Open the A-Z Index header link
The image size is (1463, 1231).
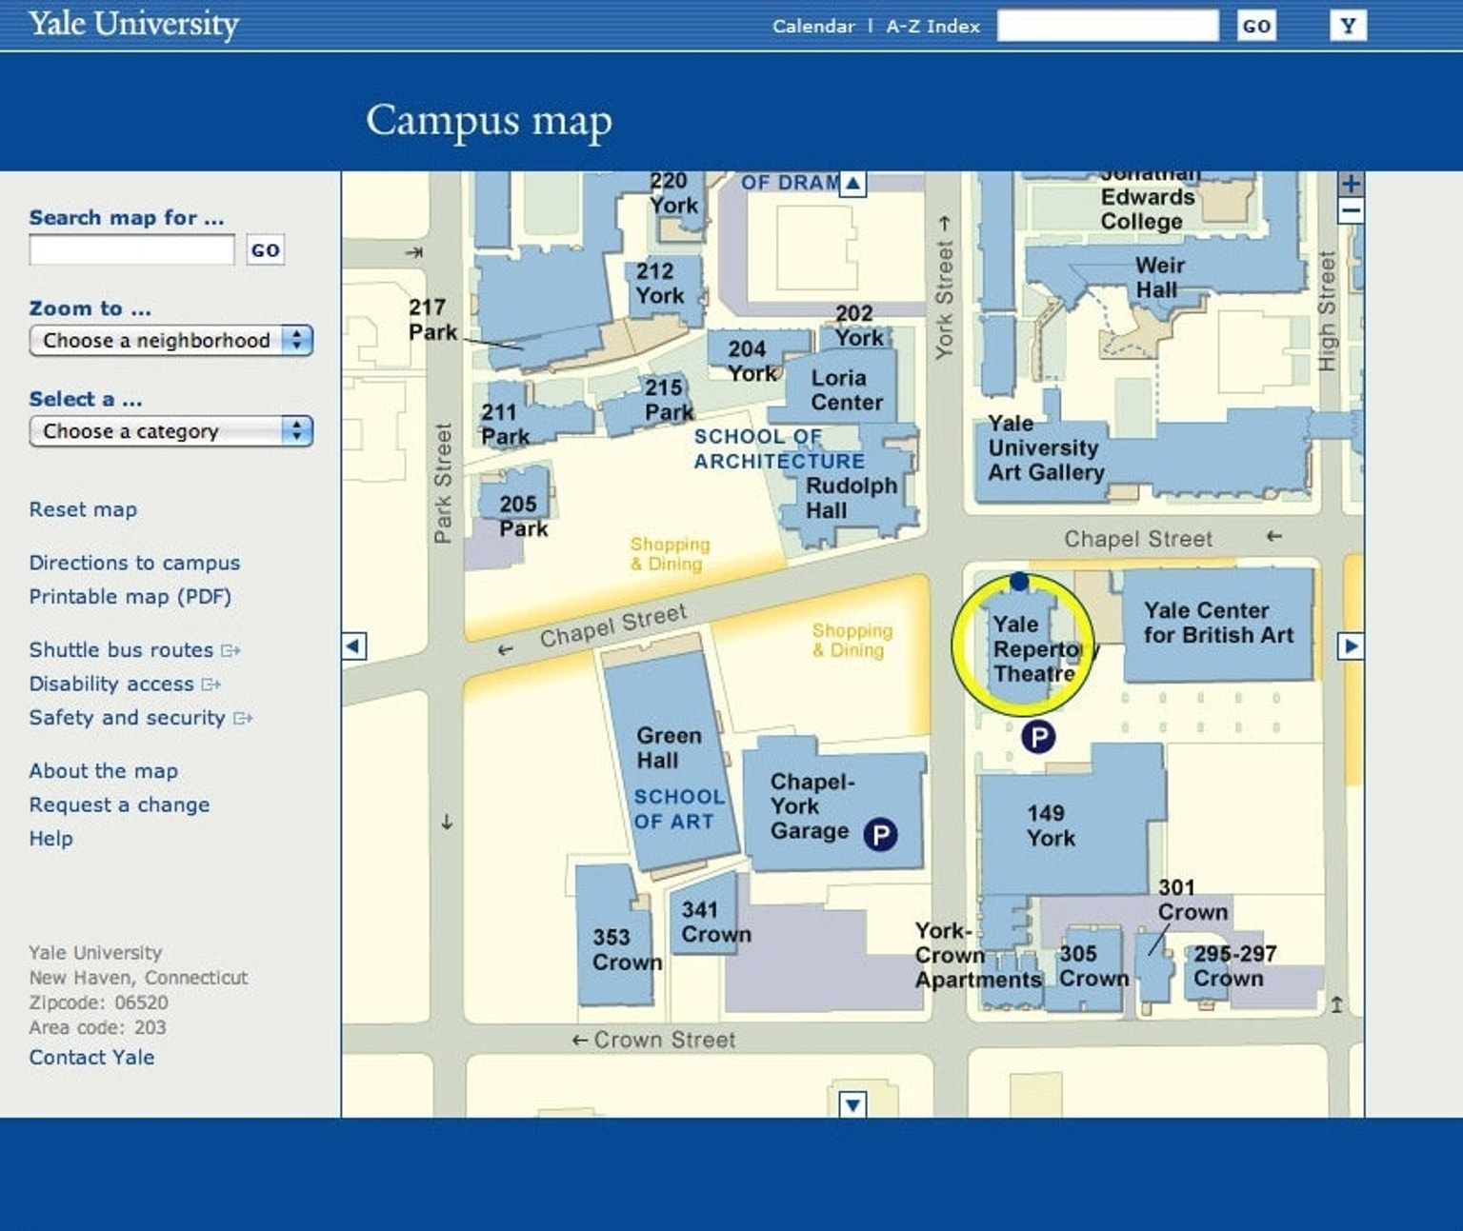[x=932, y=27]
